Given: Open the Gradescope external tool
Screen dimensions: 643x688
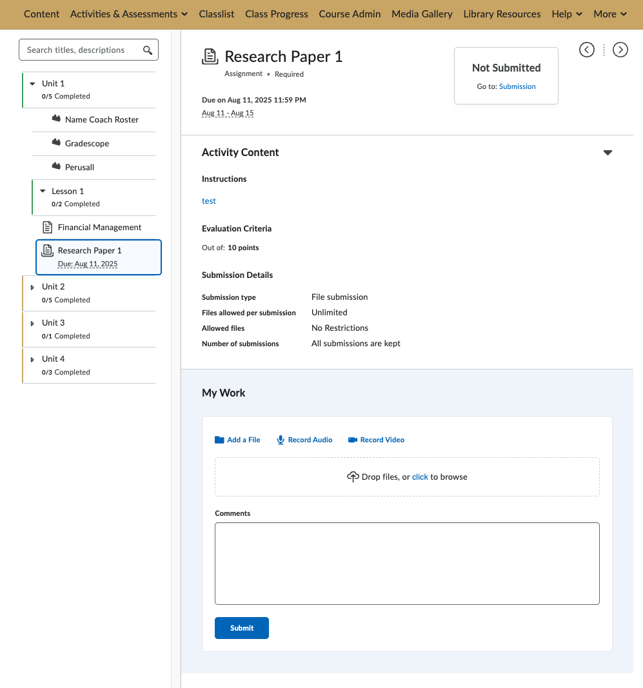Looking at the screenshot, I should point(86,143).
